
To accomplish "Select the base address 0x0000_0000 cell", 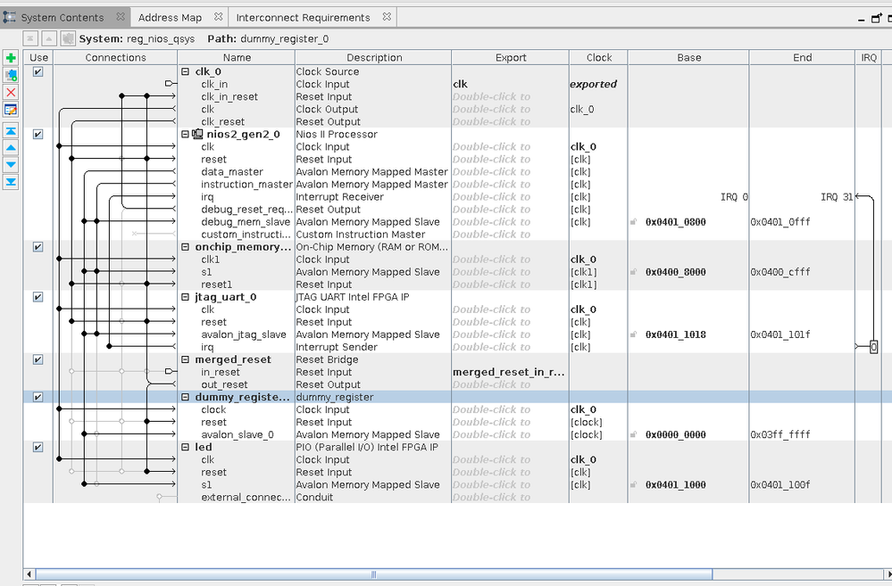I will pos(675,435).
